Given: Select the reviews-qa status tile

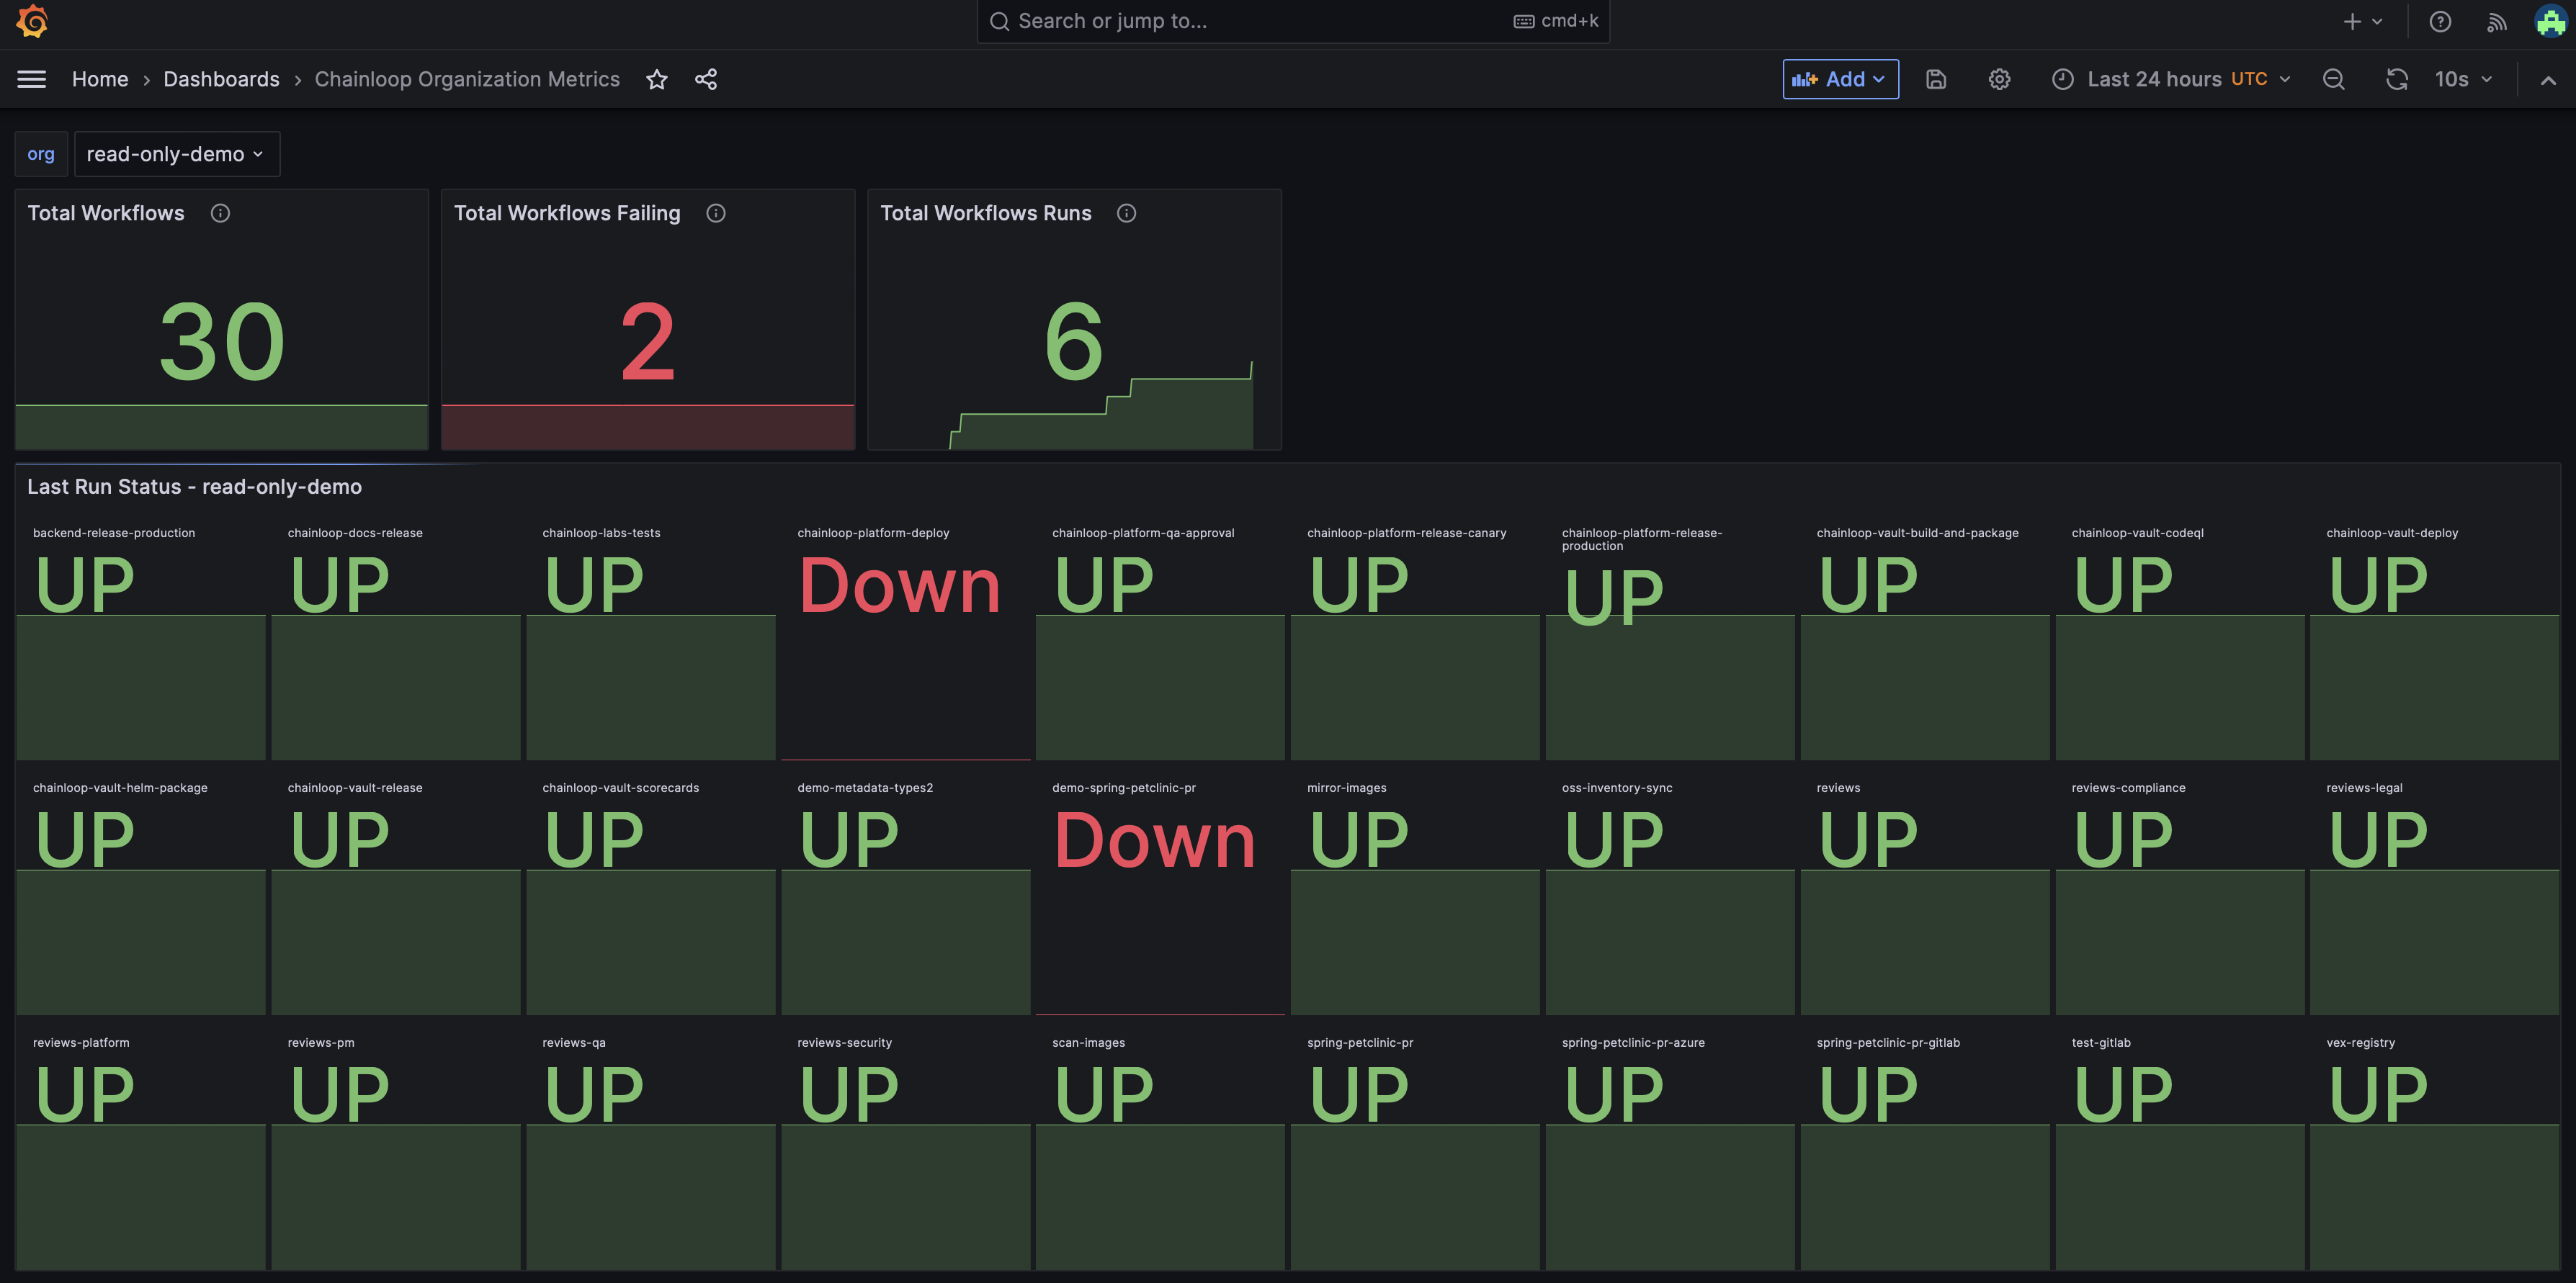Looking at the screenshot, I should click(651, 1149).
